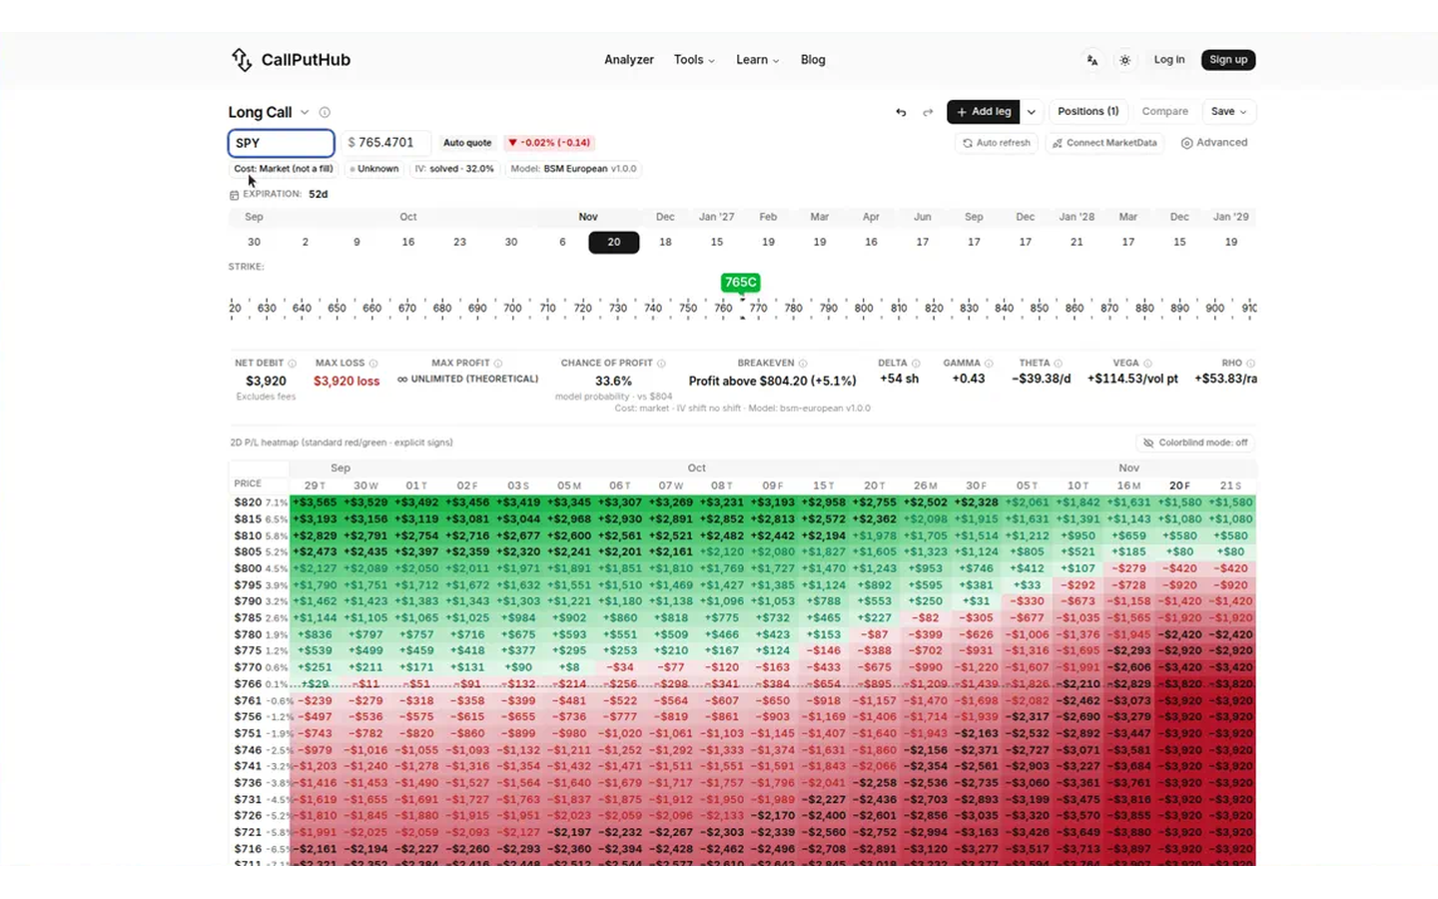Viewport: 1438px width, 899px height.
Task: Click the redo arrow icon
Action: [x=928, y=112]
